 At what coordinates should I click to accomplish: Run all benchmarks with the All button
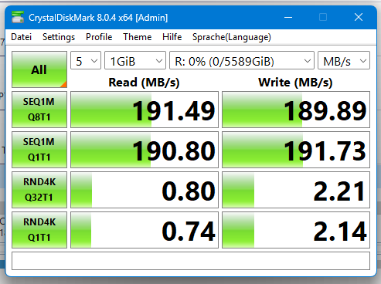pos(39,69)
